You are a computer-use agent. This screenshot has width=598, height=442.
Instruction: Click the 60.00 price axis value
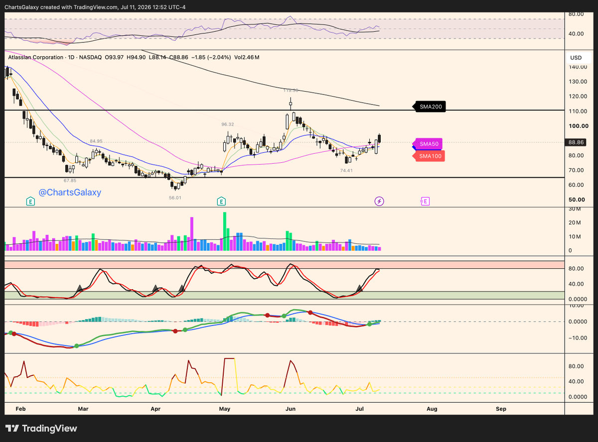[577, 185]
